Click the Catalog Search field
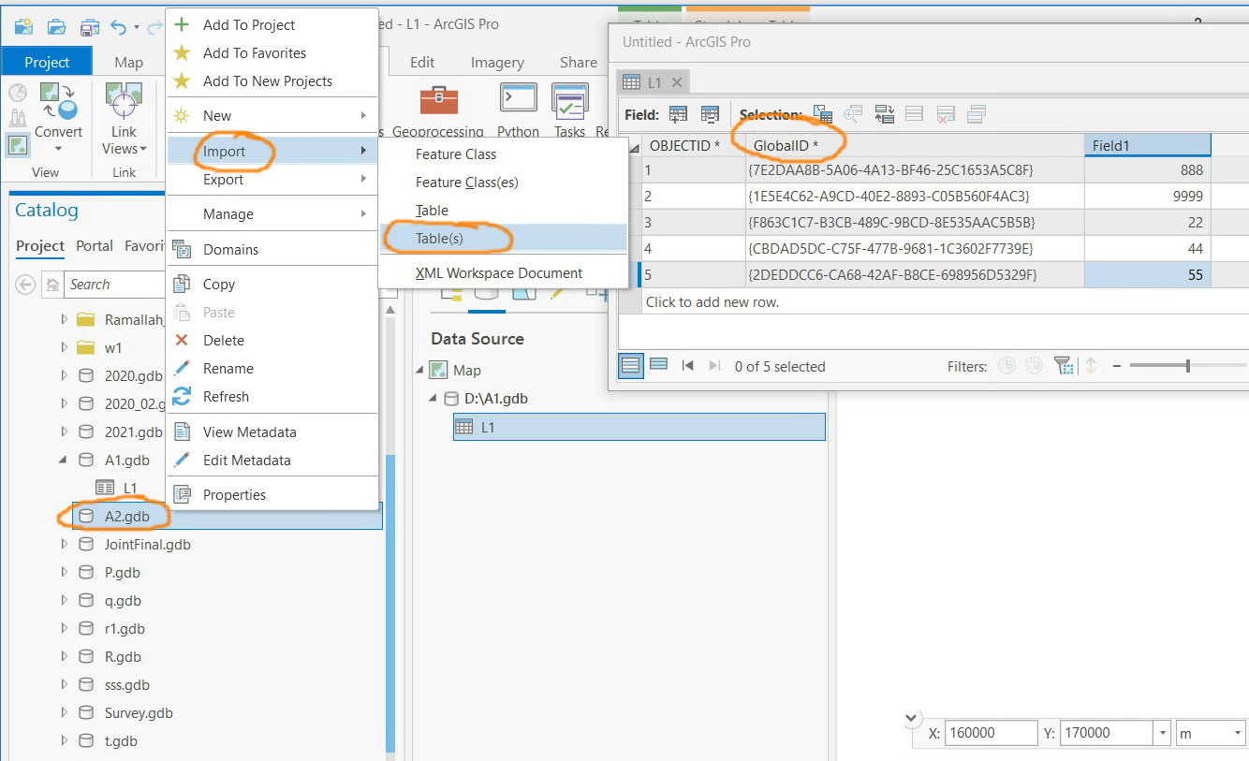1249x761 pixels. [114, 285]
